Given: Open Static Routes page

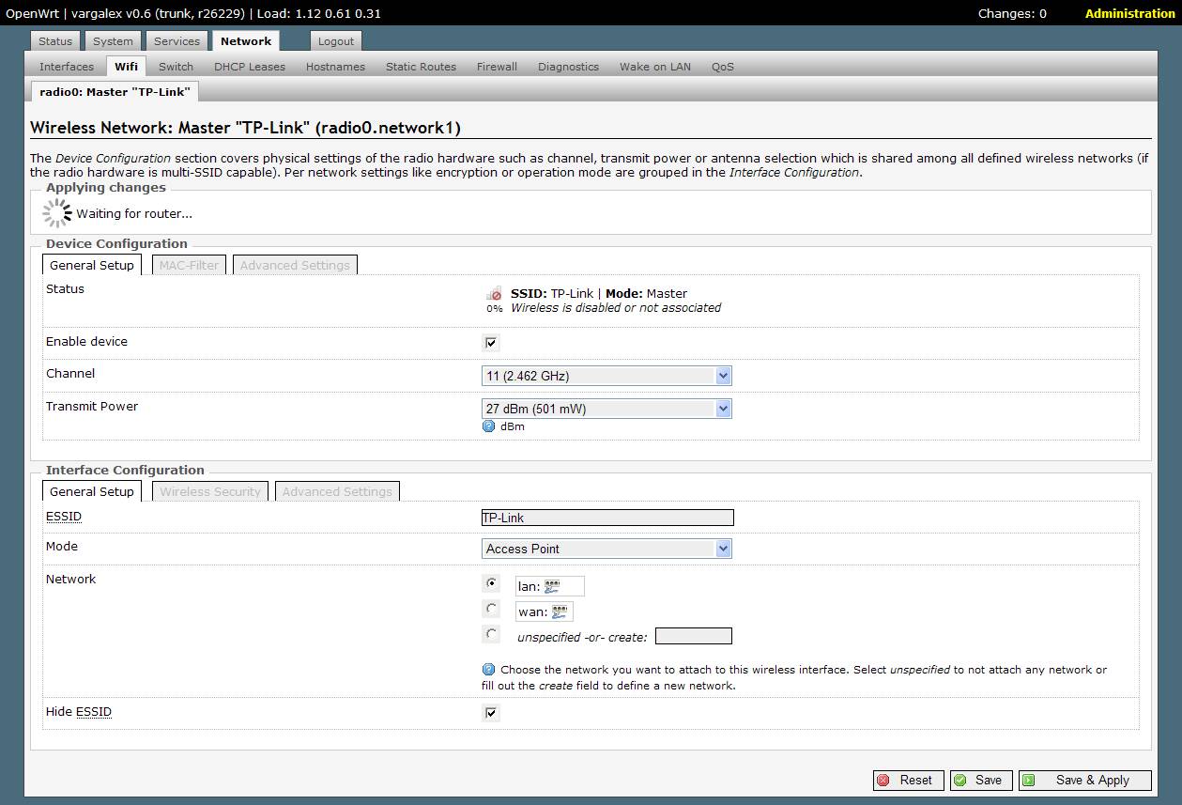Looking at the screenshot, I should (x=421, y=67).
